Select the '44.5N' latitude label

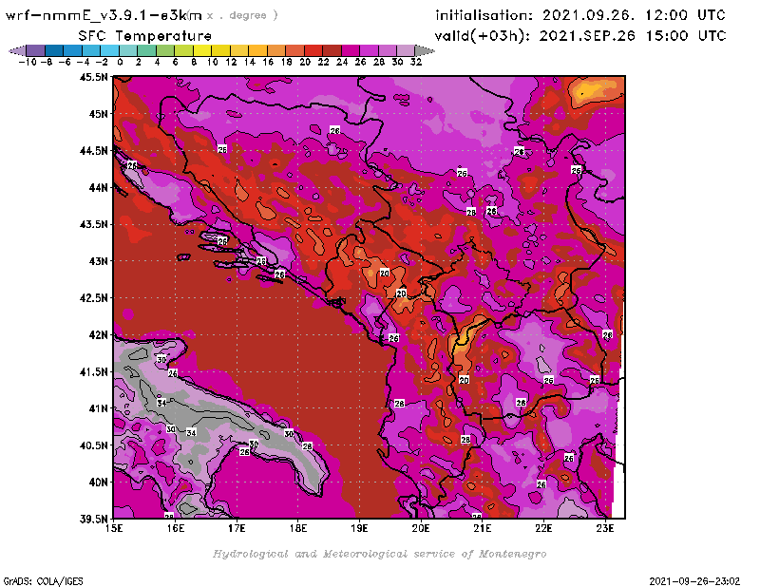(x=94, y=151)
